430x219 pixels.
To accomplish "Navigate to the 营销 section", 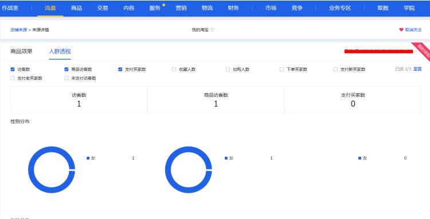I will point(181,8).
